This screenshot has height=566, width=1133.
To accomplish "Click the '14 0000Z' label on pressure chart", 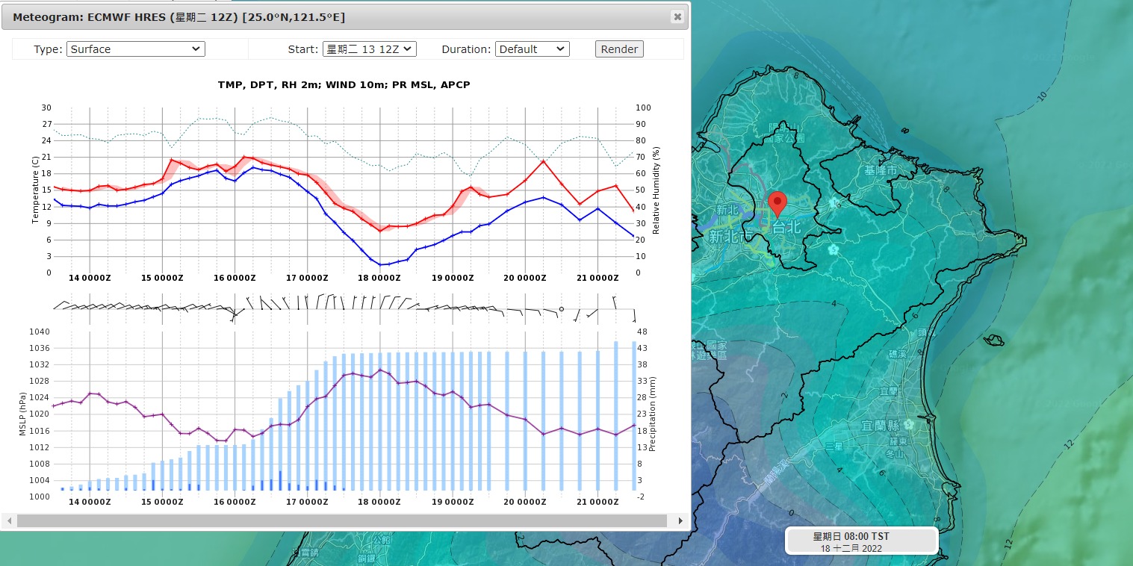I will (90, 502).
